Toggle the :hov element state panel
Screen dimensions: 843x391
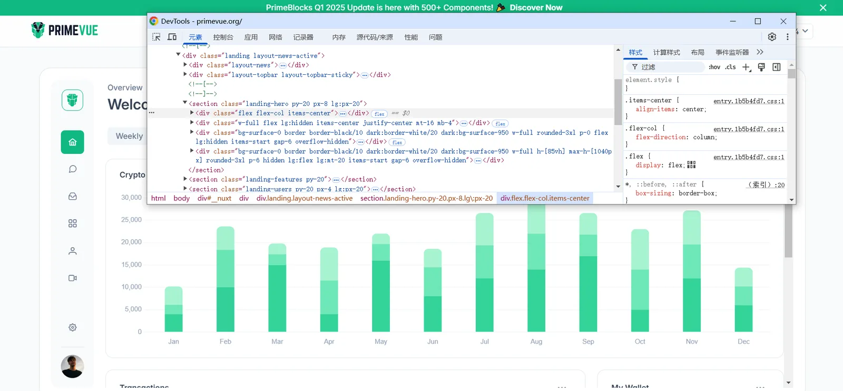[x=714, y=67]
